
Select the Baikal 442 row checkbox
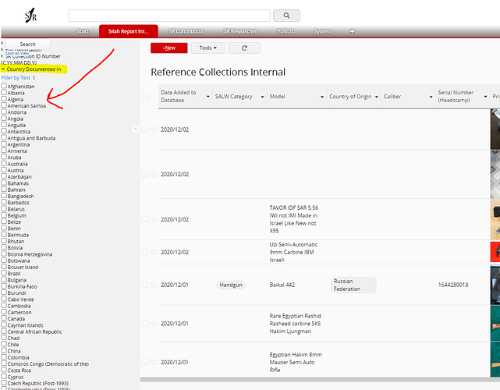pos(145,285)
